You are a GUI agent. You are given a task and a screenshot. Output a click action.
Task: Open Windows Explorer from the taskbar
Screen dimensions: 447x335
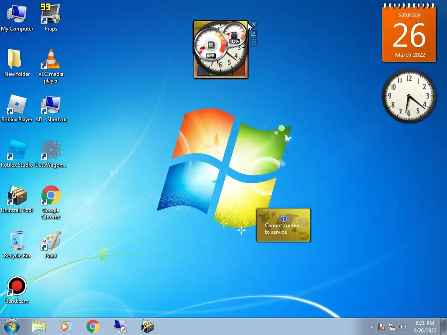pyautogui.click(x=39, y=326)
